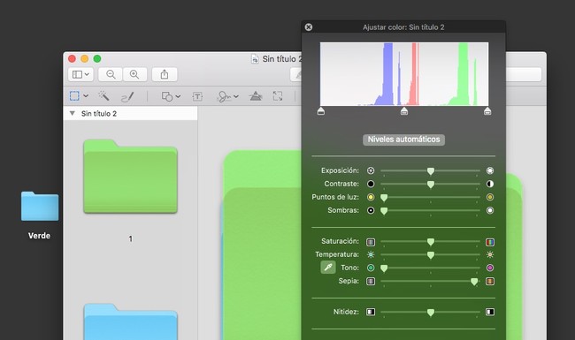Open the share button in toolbar
575x340 pixels.
[165, 74]
